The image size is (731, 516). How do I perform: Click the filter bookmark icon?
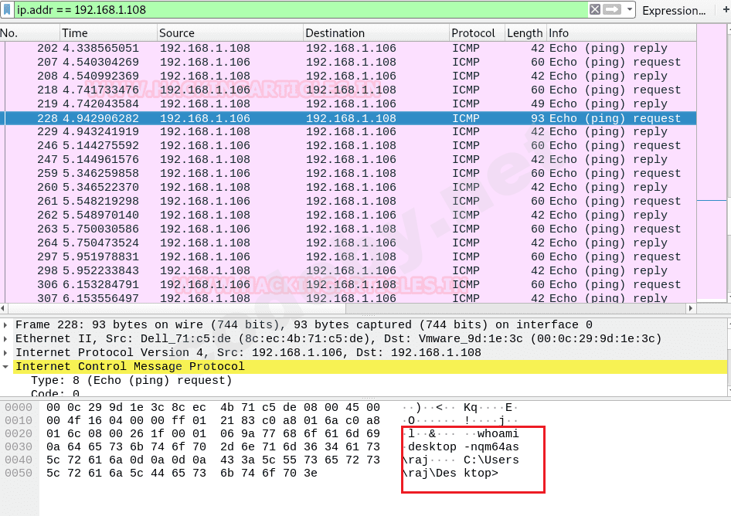tap(7, 9)
